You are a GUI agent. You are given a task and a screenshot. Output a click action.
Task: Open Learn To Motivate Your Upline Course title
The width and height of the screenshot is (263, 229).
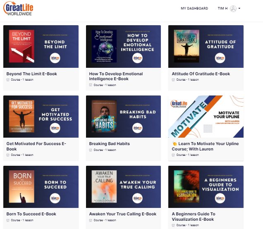click(205, 146)
